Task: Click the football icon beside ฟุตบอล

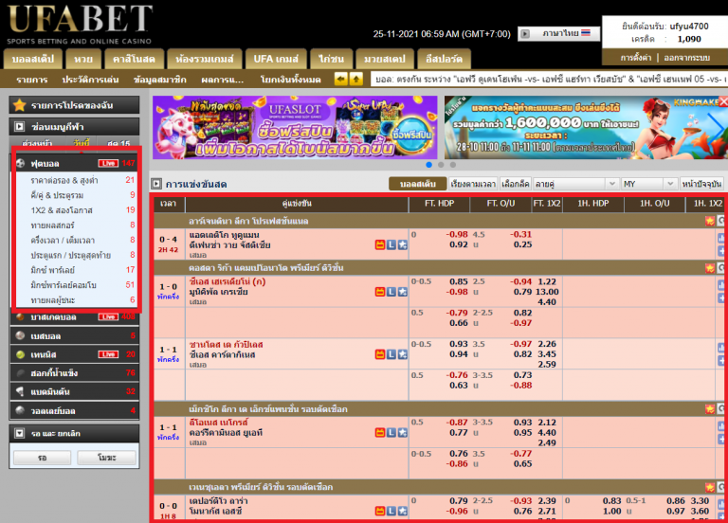Action: [x=21, y=163]
